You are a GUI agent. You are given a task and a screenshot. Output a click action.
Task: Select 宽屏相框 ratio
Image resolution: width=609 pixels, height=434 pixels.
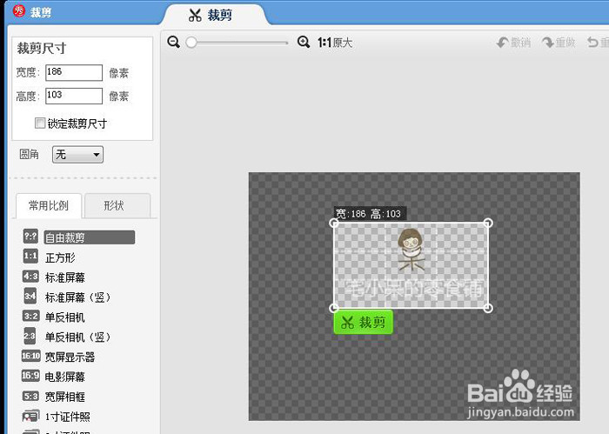coord(65,397)
